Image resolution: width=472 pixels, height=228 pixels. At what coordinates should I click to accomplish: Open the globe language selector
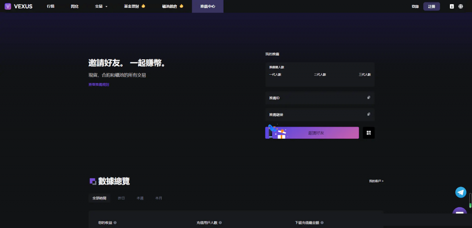460,6
